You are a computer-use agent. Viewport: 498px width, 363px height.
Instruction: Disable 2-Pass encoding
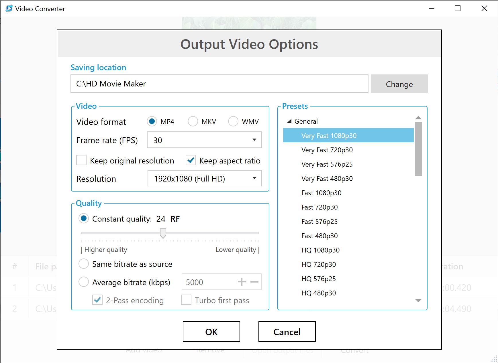click(97, 300)
